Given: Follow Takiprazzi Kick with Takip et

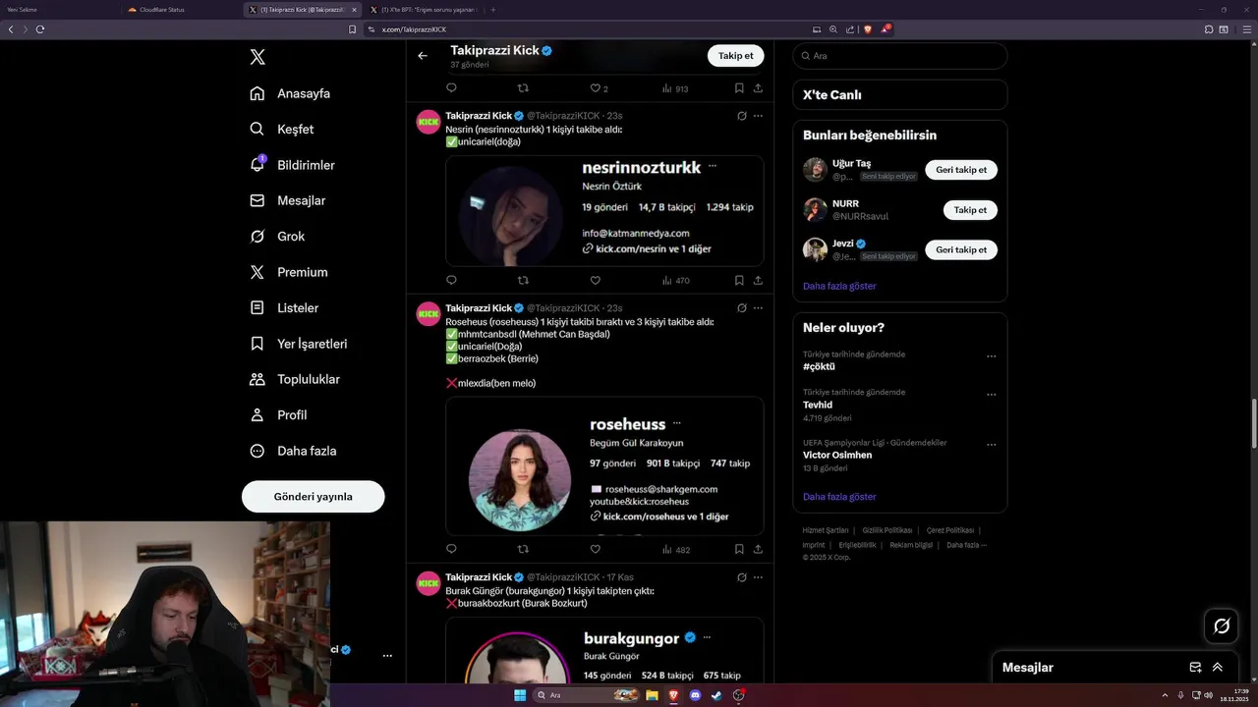Looking at the screenshot, I should [735, 56].
